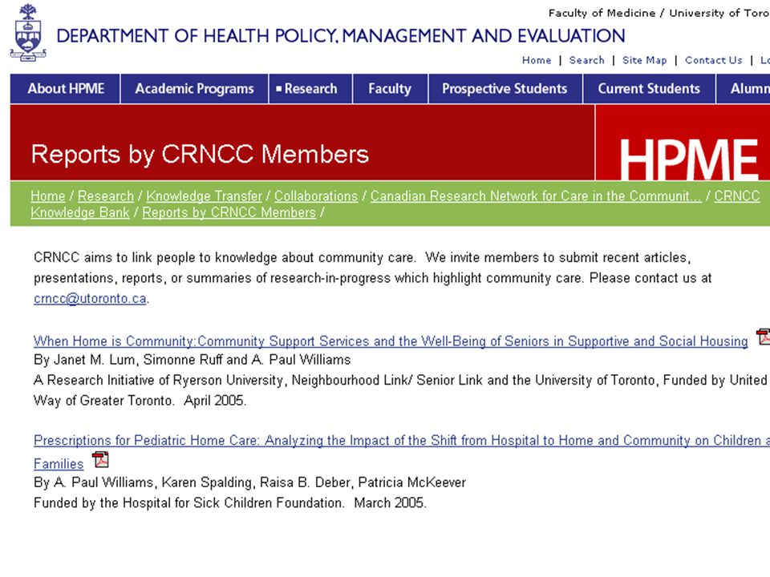The image size is (770, 577).
Task: Open Knowledge Transfer breadcrumb link
Action: 205,196
